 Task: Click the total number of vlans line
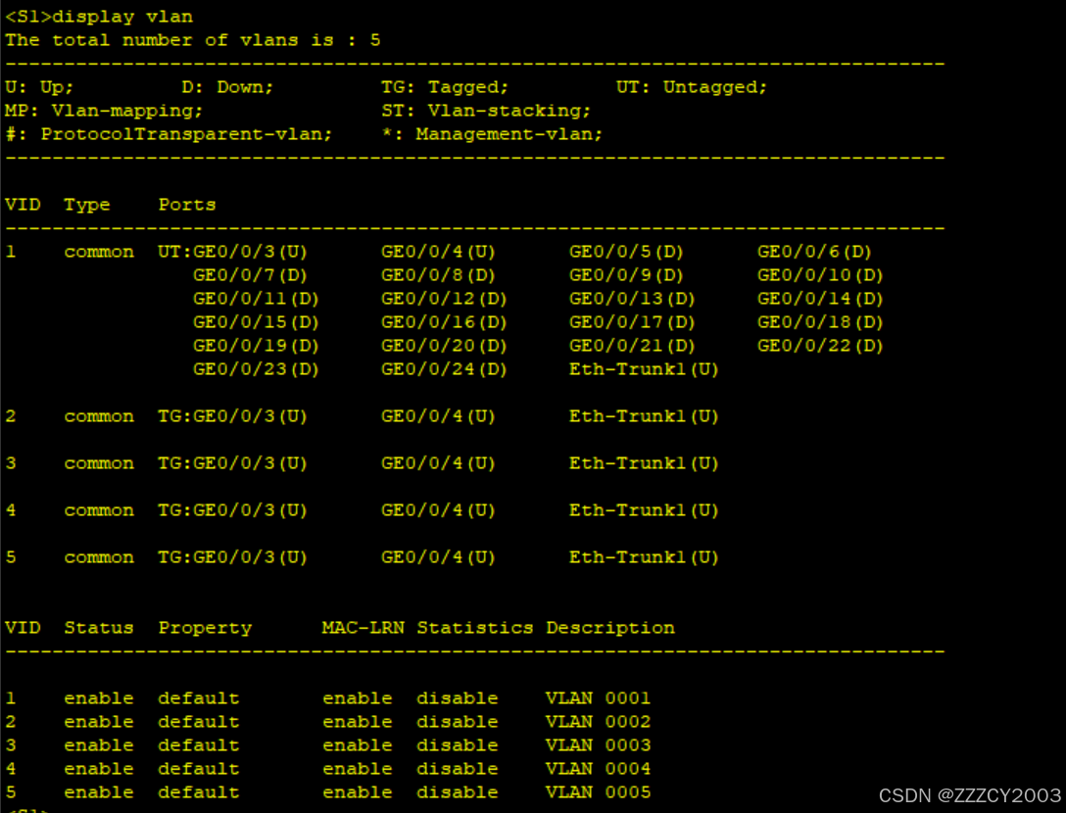[192, 40]
